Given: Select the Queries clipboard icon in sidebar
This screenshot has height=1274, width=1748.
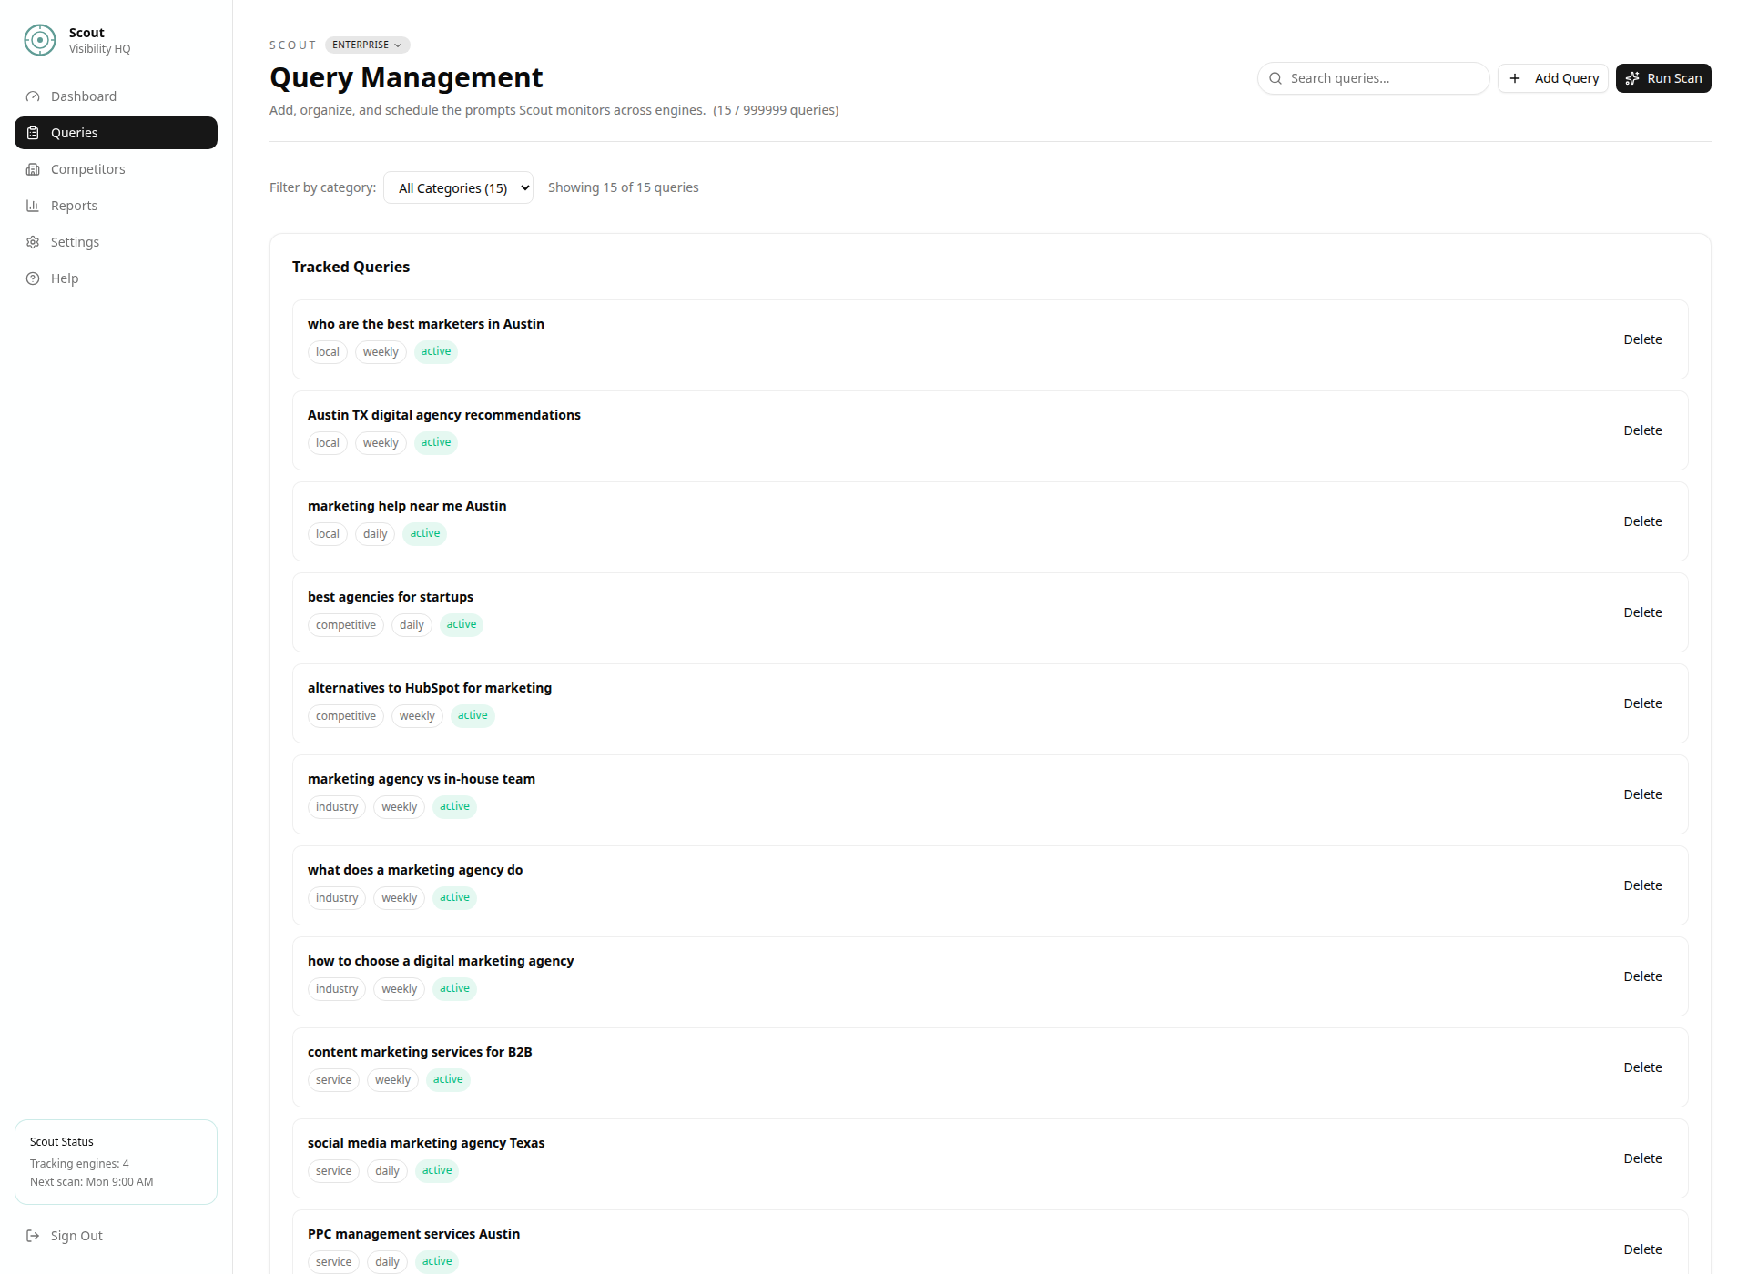Looking at the screenshot, I should (x=34, y=132).
